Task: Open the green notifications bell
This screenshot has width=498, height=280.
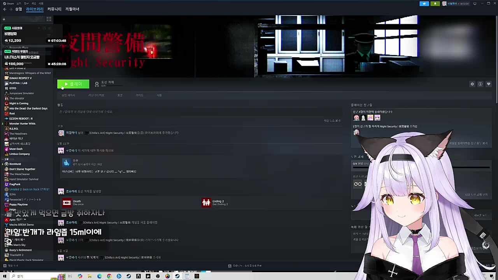Action: pyautogui.click(x=435, y=3)
